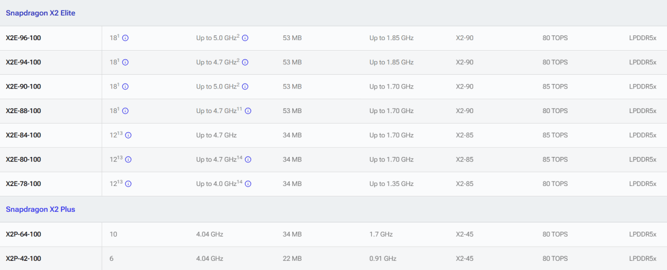
Task: Select info icon beside X2E-90-100 core count
Action: point(125,86)
